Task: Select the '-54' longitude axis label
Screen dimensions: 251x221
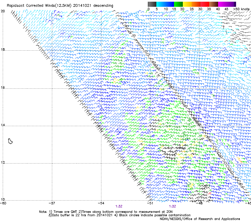Action: pyautogui.click(x=101, y=203)
